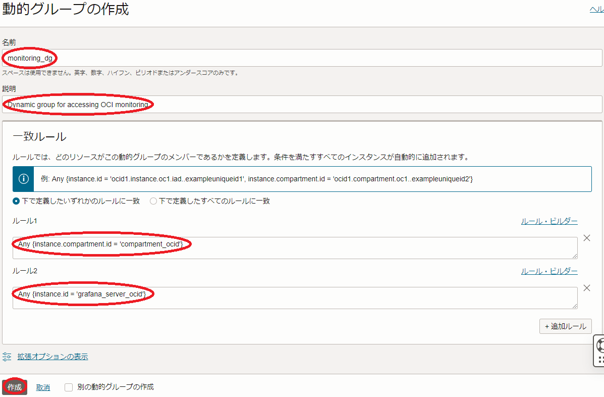Open the ヘルプ link at top right
Screen dimensions: 604x397
(x=596, y=9)
